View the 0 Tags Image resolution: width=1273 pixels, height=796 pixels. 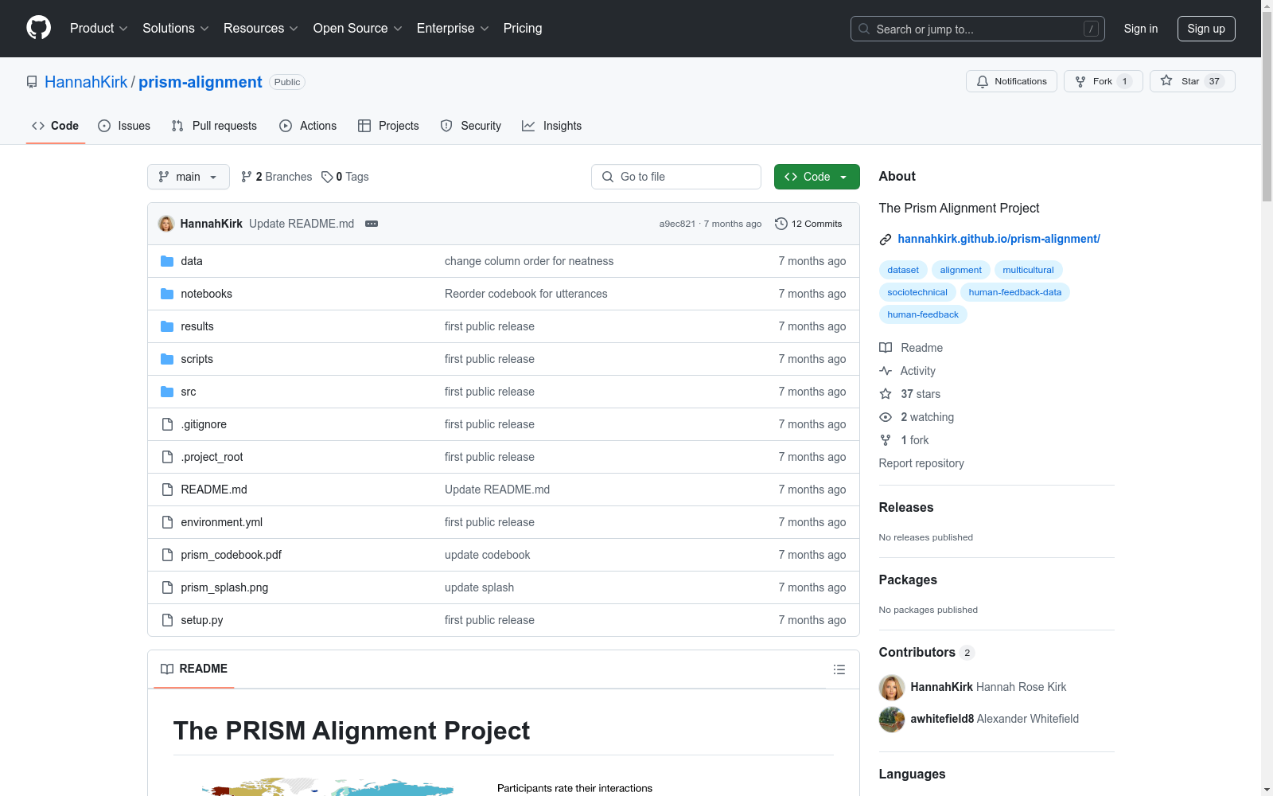[x=345, y=177]
